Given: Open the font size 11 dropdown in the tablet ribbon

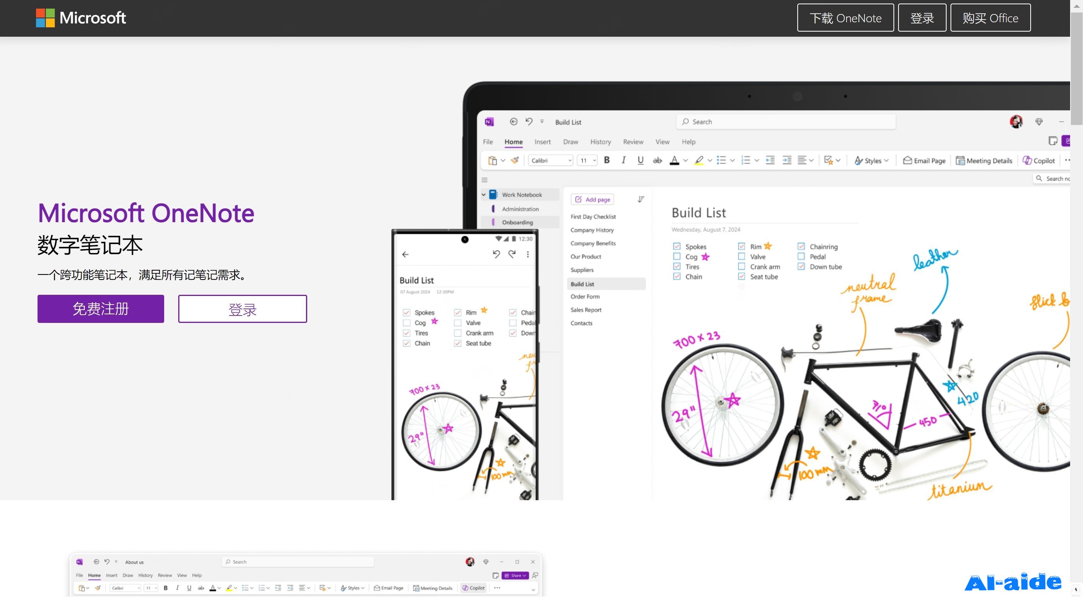Looking at the screenshot, I should click(587, 160).
